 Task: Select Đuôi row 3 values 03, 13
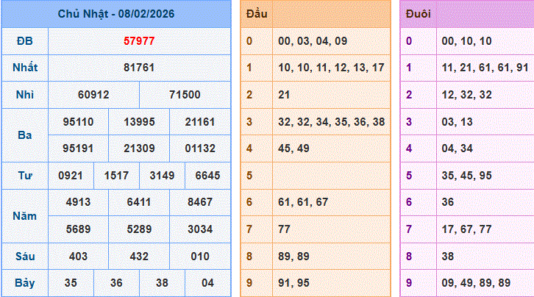[457, 122]
